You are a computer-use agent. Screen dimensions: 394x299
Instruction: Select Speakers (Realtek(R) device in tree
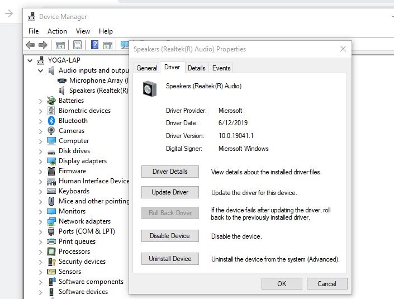pyautogui.click(x=93, y=91)
